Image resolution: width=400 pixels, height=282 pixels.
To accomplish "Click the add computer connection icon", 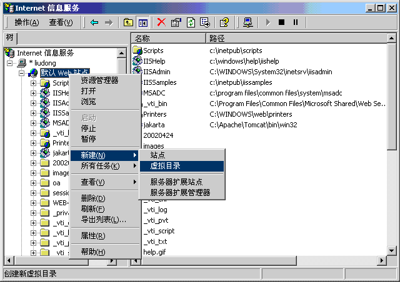I will coord(247,22).
